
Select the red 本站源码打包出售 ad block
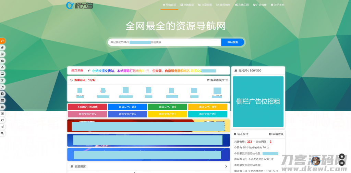[x=87, y=107]
